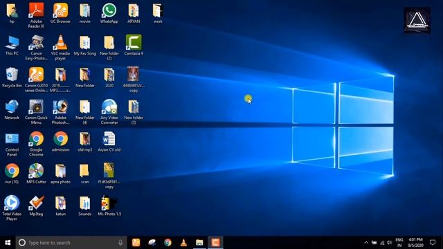Select the This PC icon
443x249 pixels.
[x=12, y=45]
